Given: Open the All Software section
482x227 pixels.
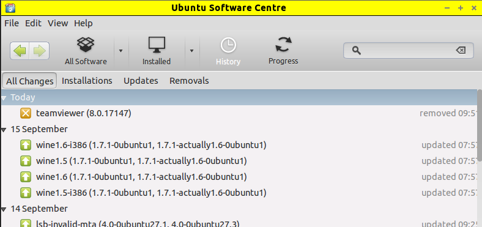Looking at the screenshot, I should pos(86,51).
